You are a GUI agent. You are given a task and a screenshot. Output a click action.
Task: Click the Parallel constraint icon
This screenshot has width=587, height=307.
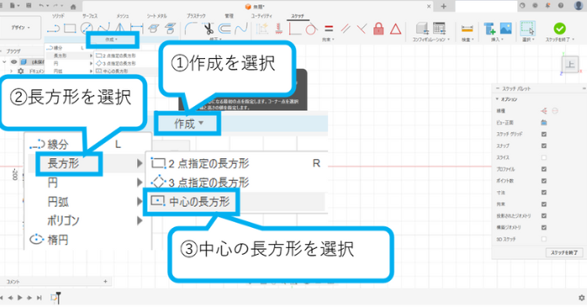click(346, 29)
